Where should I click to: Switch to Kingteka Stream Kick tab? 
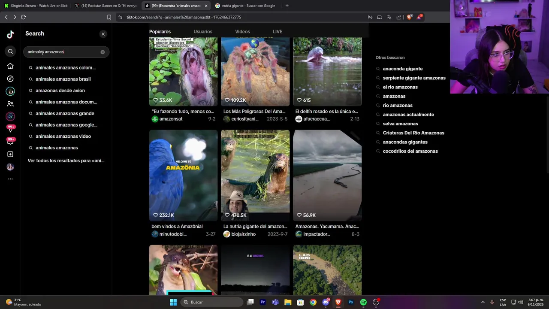[36, 6]
